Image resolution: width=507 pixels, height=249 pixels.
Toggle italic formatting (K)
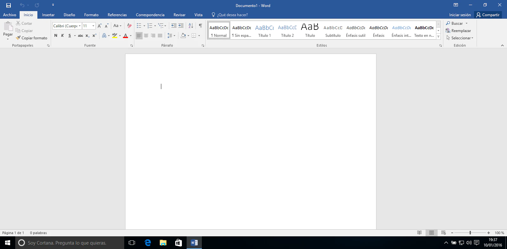tap(62, 36)
